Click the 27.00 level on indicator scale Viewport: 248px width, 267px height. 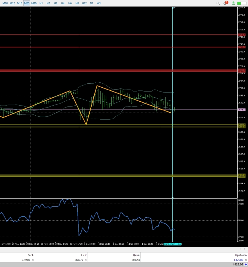[x=241, y=237]
